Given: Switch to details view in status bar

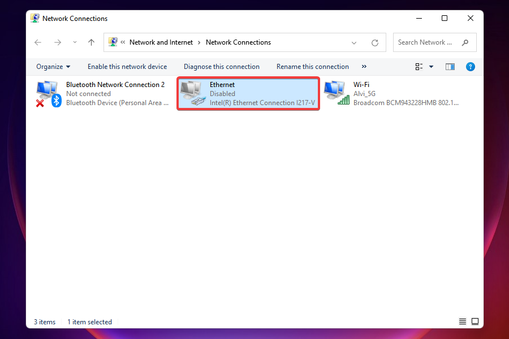Looking at the screenshot, I should click(x=463, y=321).
